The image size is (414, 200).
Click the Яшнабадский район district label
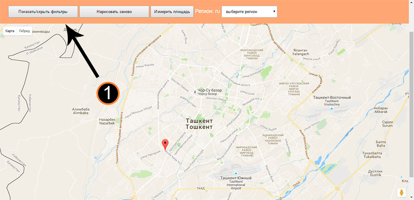coord(274,138)
